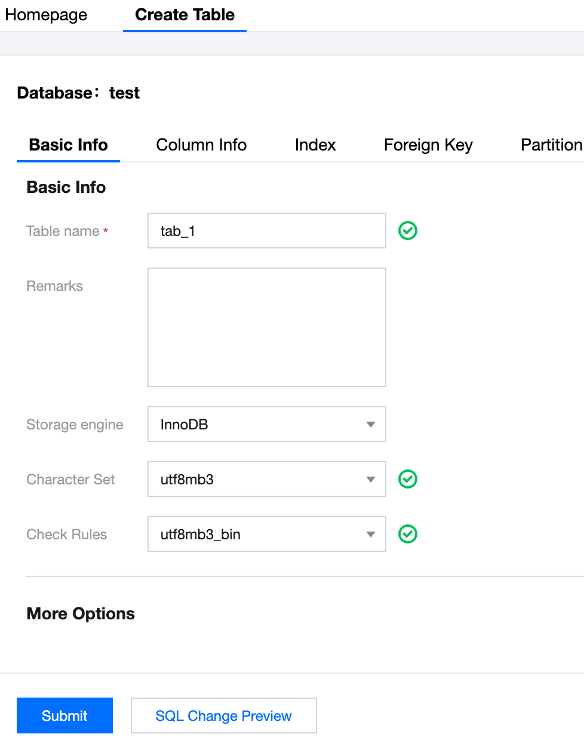Screen dimensions: 584x737
Task: Click the green checkmark beside Check Rules
Action: click(x=408, y=534)
